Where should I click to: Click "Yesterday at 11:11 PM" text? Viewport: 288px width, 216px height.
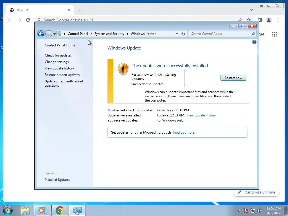click(173, 110)
